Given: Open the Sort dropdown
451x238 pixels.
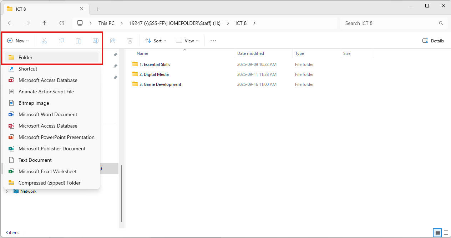Looking at the screenshot, I should pyautogui.click(x=156, y=41).
